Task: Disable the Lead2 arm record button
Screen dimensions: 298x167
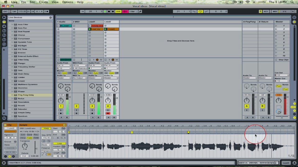Action: (x=108, y=113)
